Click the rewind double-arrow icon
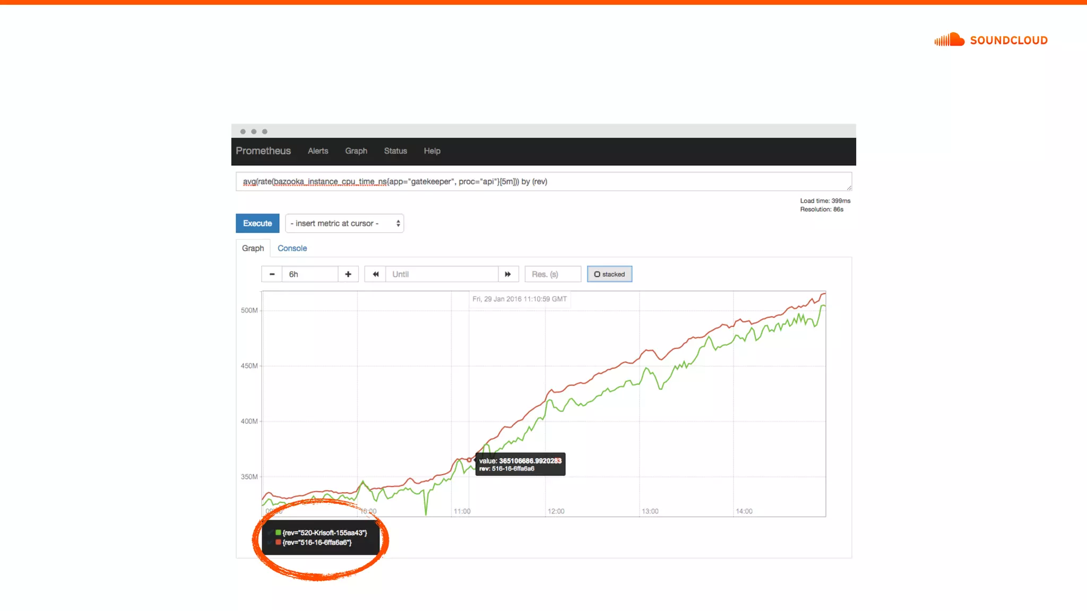 pos(375,274)
